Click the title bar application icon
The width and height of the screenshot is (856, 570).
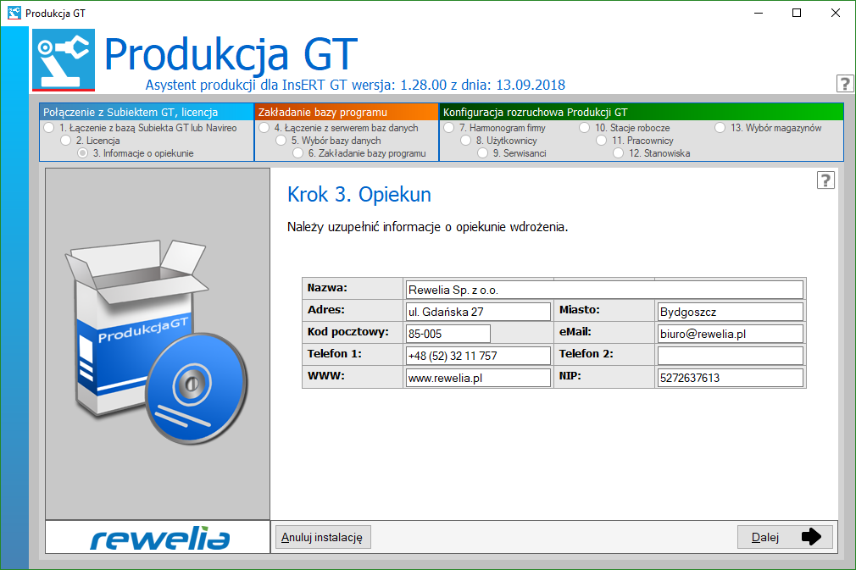14,13
